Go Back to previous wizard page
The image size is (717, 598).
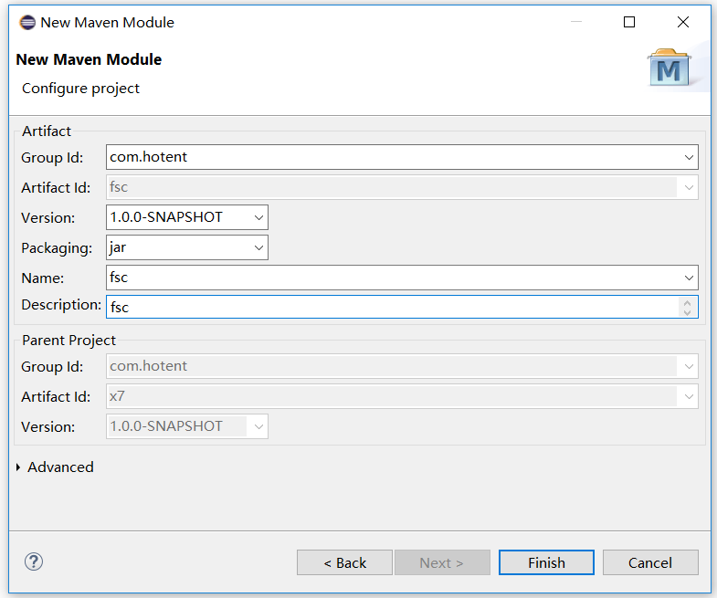[344, 562]
